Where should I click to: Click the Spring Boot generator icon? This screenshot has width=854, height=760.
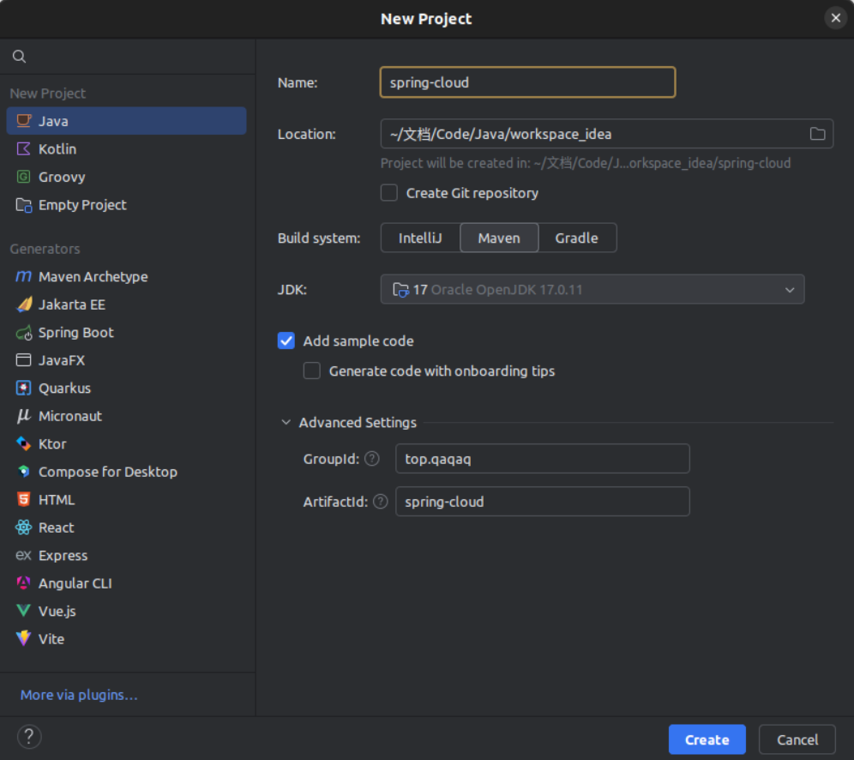tap(23, 332)
